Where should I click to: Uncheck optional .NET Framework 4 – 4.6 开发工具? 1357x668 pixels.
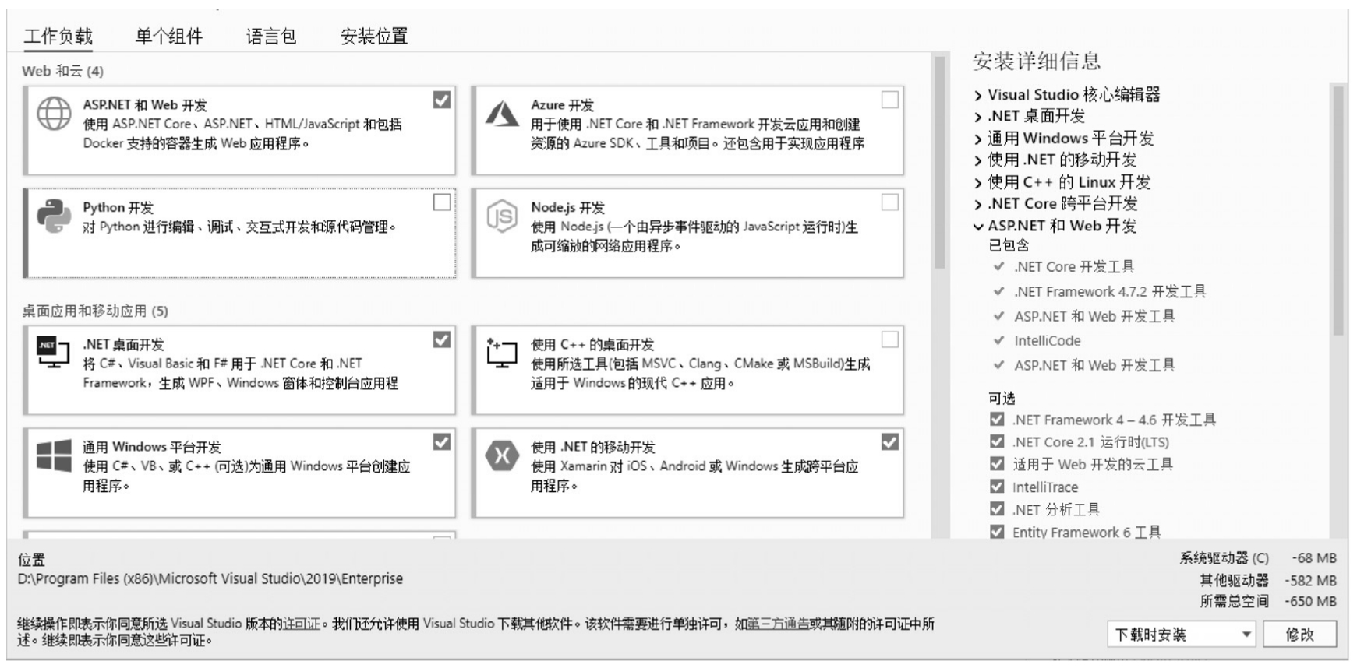click(x=997, y=419)
